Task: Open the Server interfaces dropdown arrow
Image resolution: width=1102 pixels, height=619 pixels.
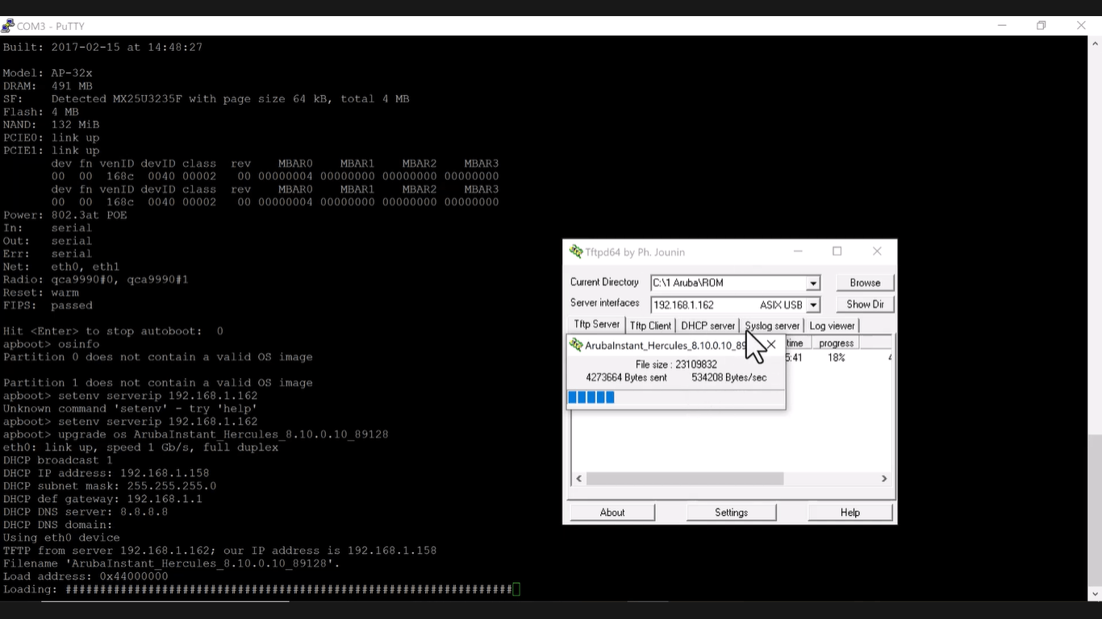Action: [x=813, y=305]
